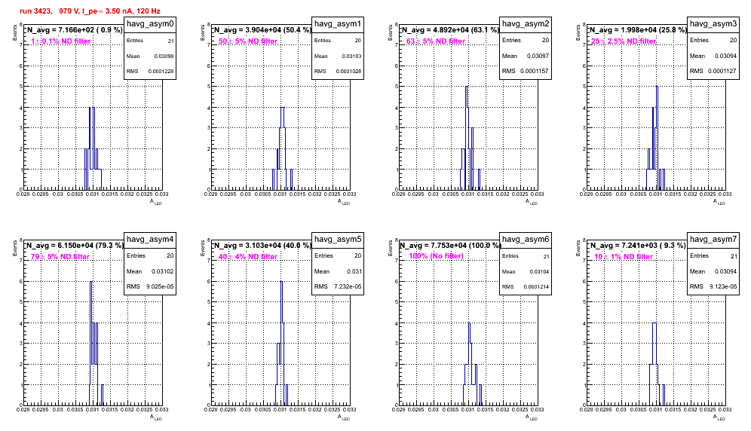Click the blue histogram peak in havg_asym5 plot
The image size is (751, 431).
[281, 282]
